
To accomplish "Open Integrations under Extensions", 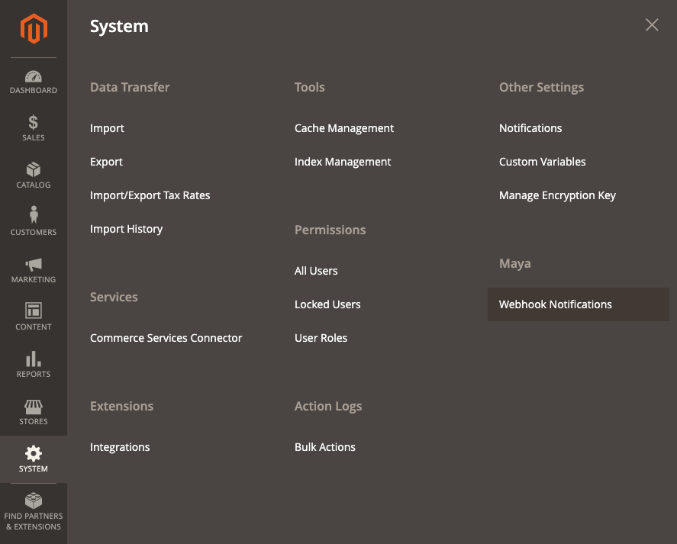I will 120,447.
